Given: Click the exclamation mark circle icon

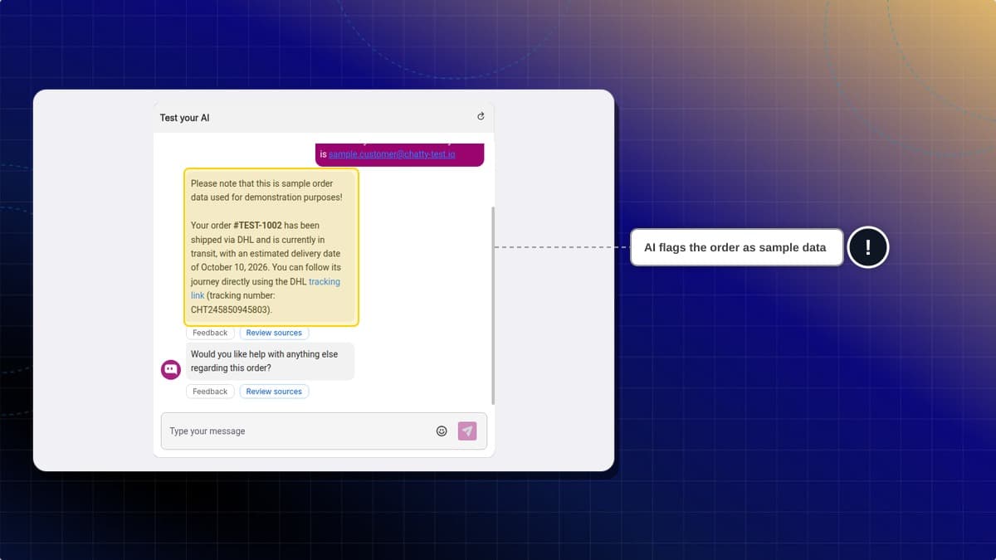Looking at the screenshot, I should click(868, 247).
